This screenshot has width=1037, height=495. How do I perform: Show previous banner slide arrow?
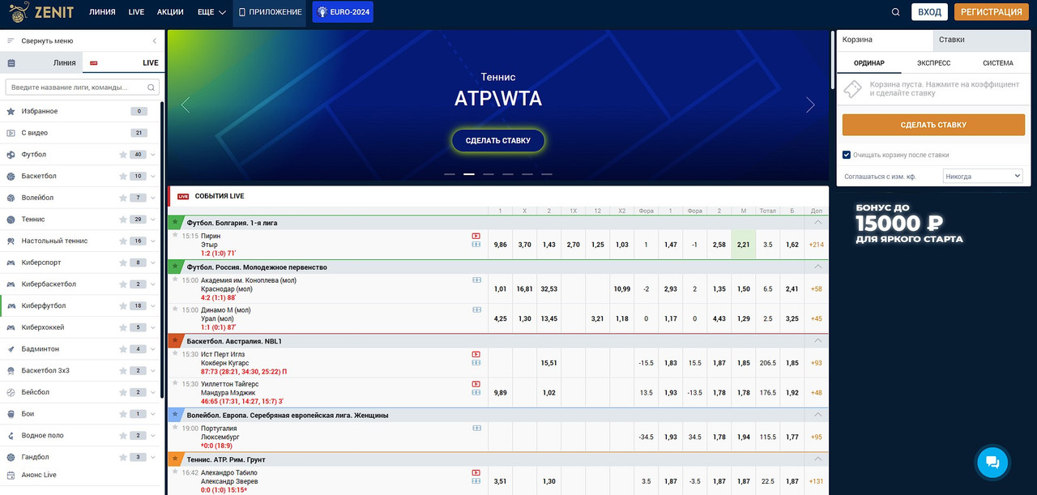pyautogui.click(x=185, y=105)
